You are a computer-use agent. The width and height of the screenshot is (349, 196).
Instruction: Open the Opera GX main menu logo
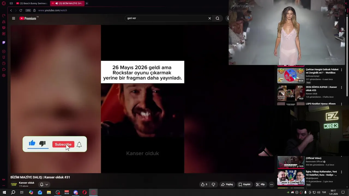pos(4,3)
